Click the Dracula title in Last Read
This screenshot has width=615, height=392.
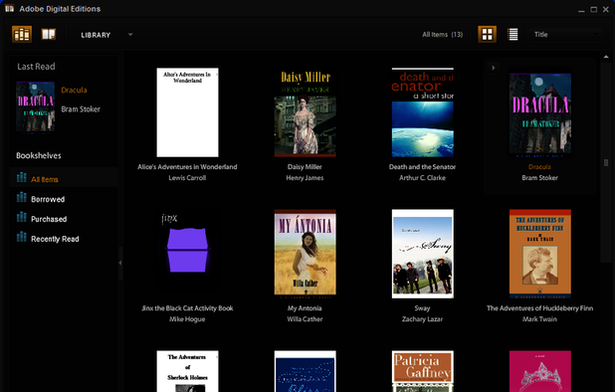pyautogui.click(x=74, y=90)
